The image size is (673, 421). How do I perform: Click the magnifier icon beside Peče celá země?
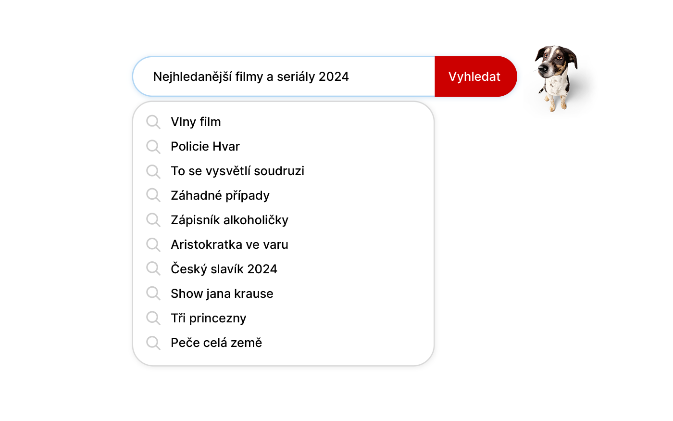point(153,343)
